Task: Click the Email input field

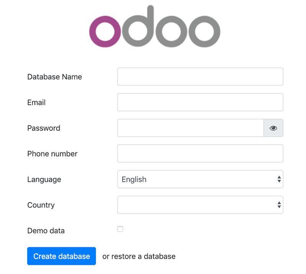Action: [200, 102]
